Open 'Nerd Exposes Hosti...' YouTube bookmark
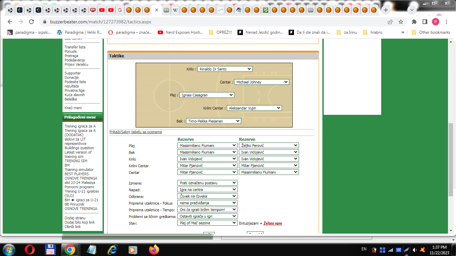This screenshot has height=256, width=456. (180, 32)
